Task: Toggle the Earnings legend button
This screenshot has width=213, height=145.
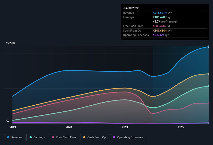Action: click(37, 137)
